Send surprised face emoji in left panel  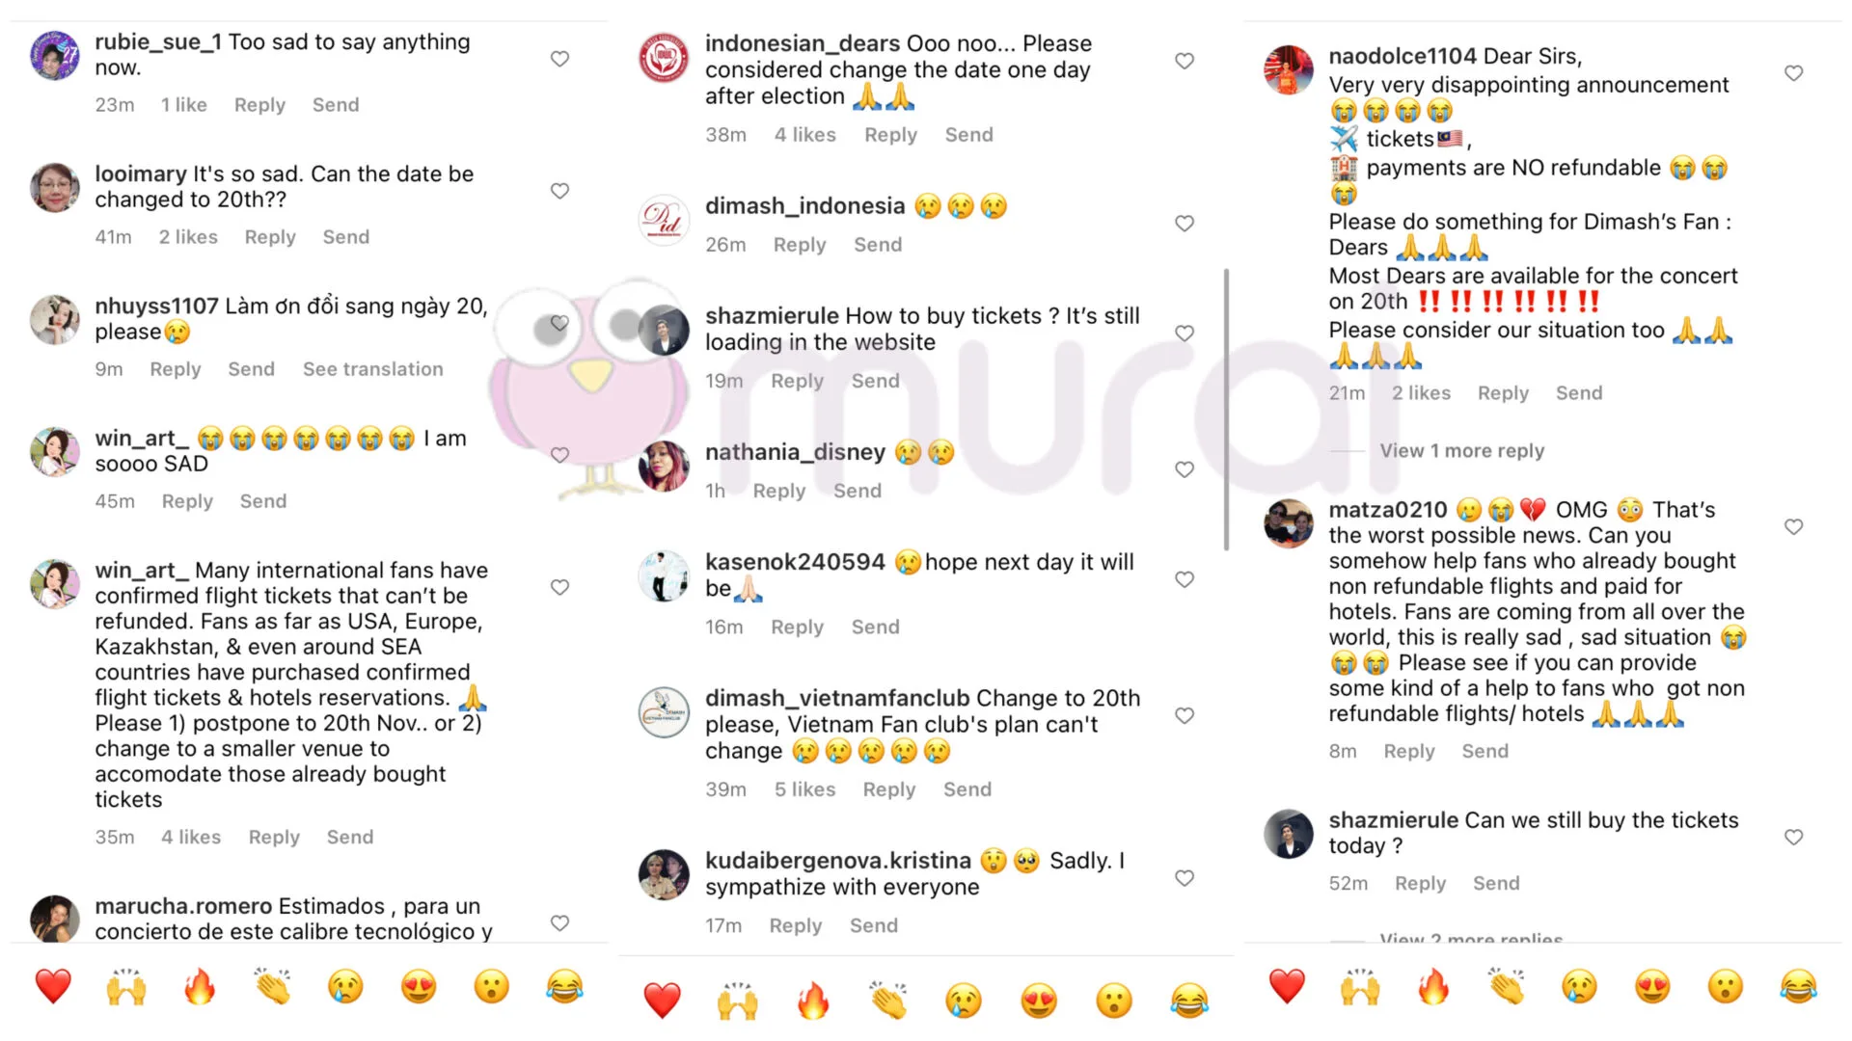(x=492, y=986)
